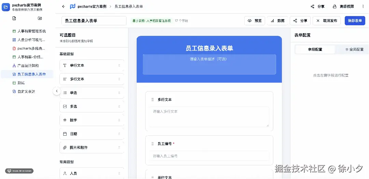
Task: Click the 基于表格: 人事档案管理系统 tag
Action: pos(151,21)
